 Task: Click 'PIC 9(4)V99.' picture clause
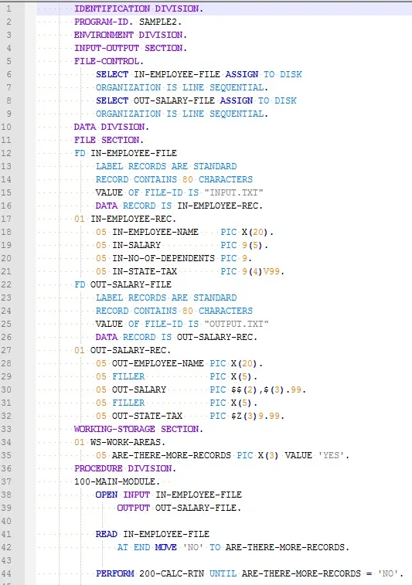[252, 271]
